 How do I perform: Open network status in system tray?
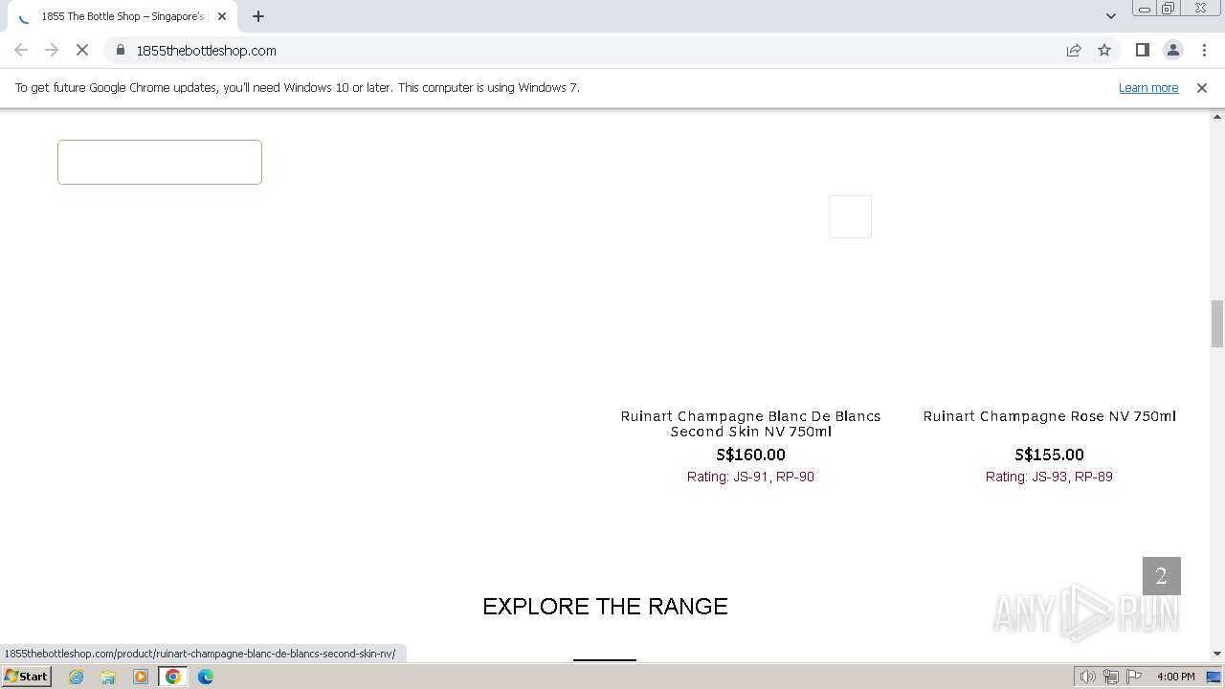coord(1111,677)
